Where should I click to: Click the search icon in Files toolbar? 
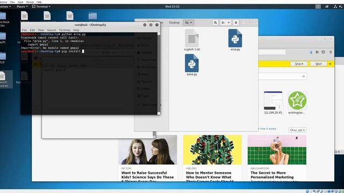215,23
